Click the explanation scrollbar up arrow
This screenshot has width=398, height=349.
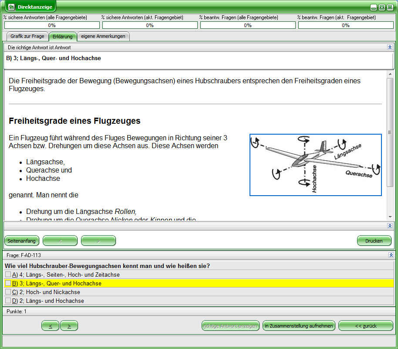click(390, 74)
